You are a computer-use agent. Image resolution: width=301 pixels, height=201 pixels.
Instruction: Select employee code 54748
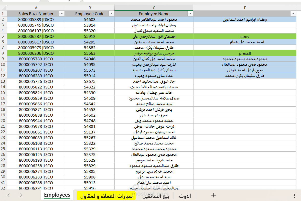(x=90, y=121)
